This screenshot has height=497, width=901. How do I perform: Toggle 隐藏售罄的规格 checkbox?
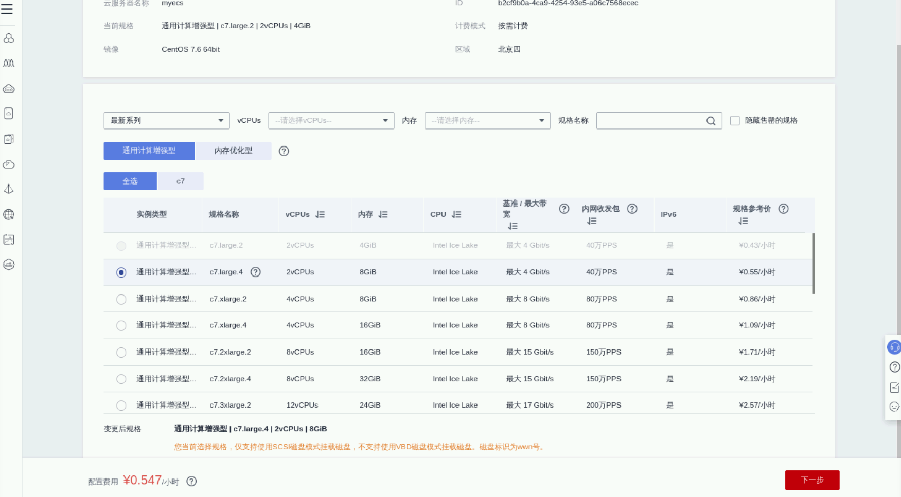coord(735,120)
